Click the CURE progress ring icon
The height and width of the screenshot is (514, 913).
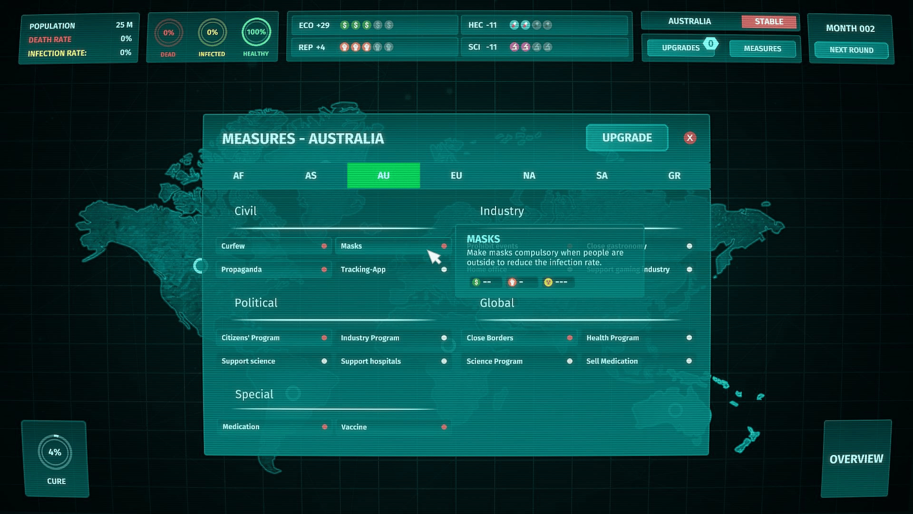pyautogui.click(x=55, y=452)
